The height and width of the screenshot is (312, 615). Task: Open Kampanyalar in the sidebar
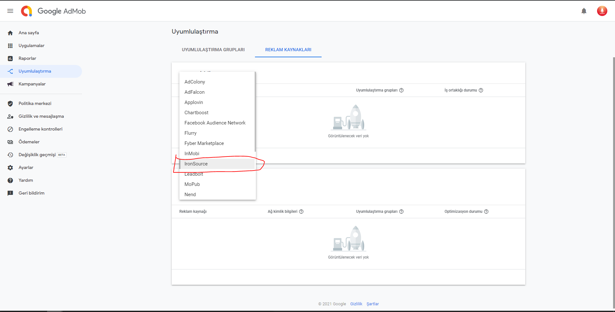point(41,84)
